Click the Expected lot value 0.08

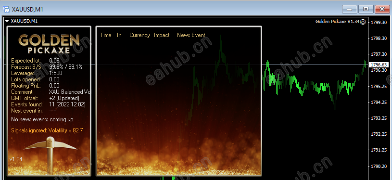[54, 61]
